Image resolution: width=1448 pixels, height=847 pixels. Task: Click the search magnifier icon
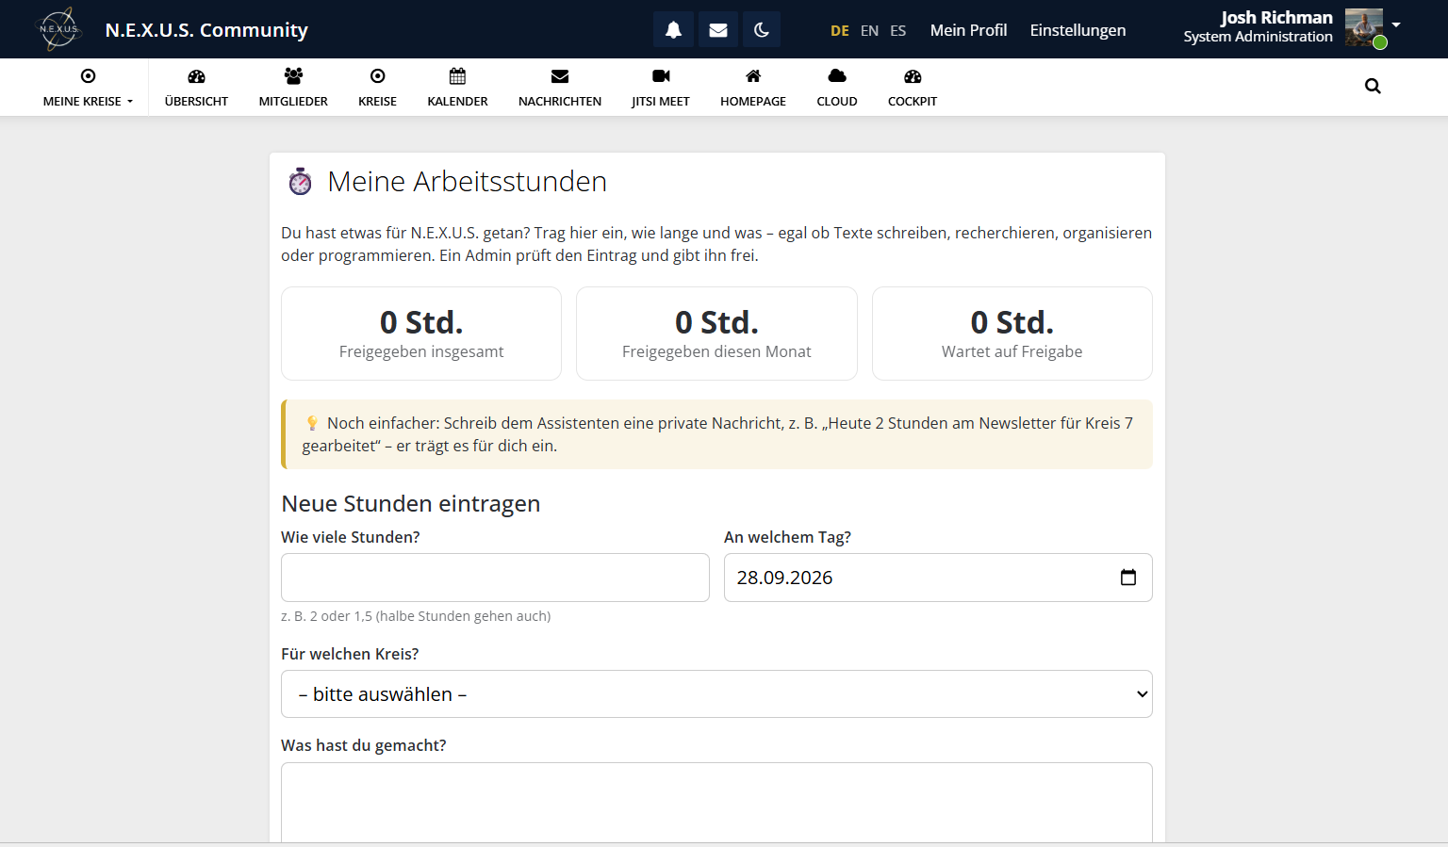coord(1373,87)
